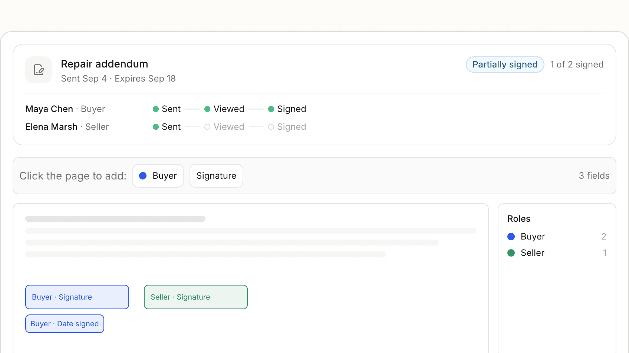
Task: Select the Buyer · Date signed field
Action: click(65, 324)
